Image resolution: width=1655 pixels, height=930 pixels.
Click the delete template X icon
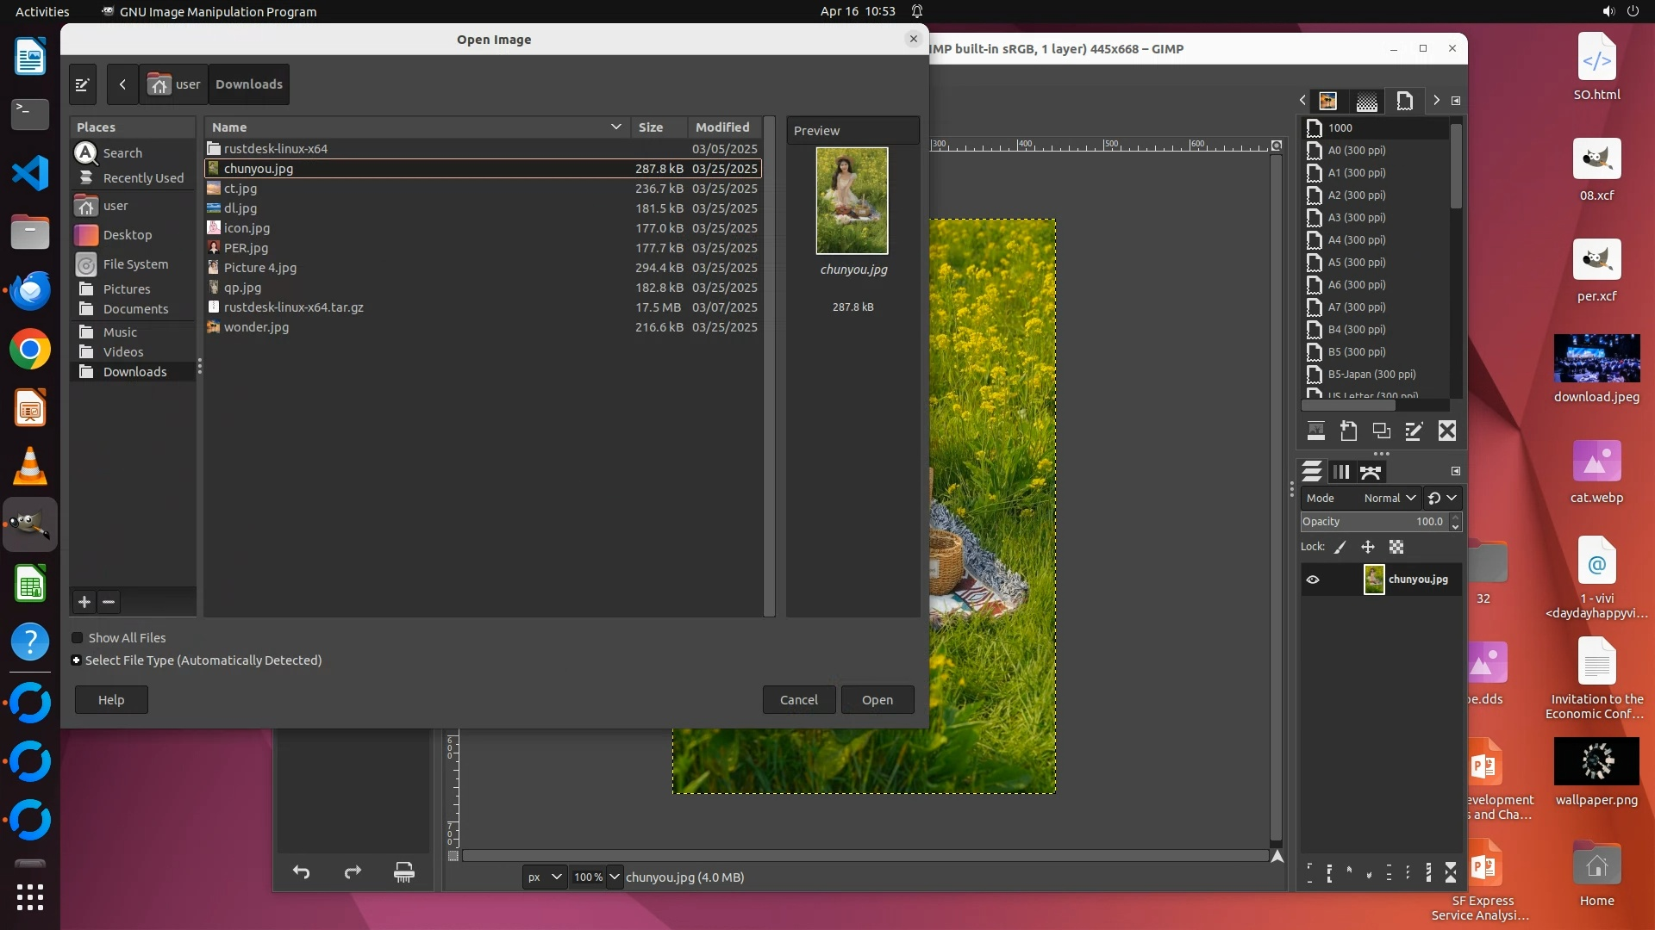[1447, 431]
